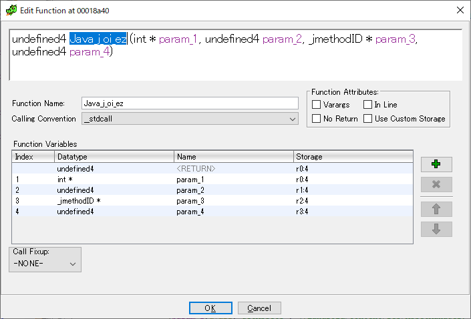Click the X remove parameter icon
Viewport: 471px width, 319px height.
tap(436, 184)
